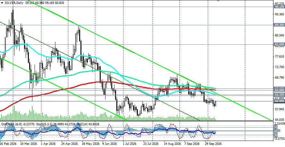Click the 7 Sep 2026 date label
This screenshot has width=285, height=147.
point(192,144)
